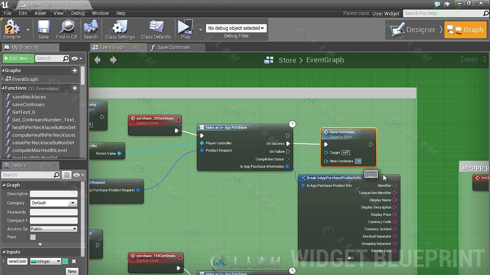Open User Widget parent class link

[386, 13]
